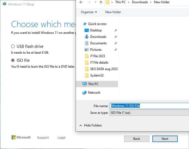
Task: Click pin icon next to Documents
Action: tap(115, 43)
